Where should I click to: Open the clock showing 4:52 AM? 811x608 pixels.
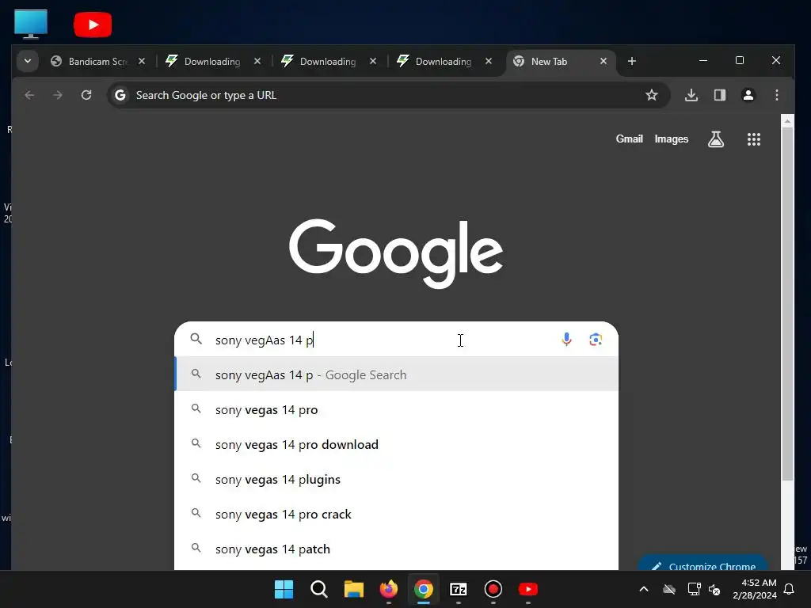[x=755, y=589]
